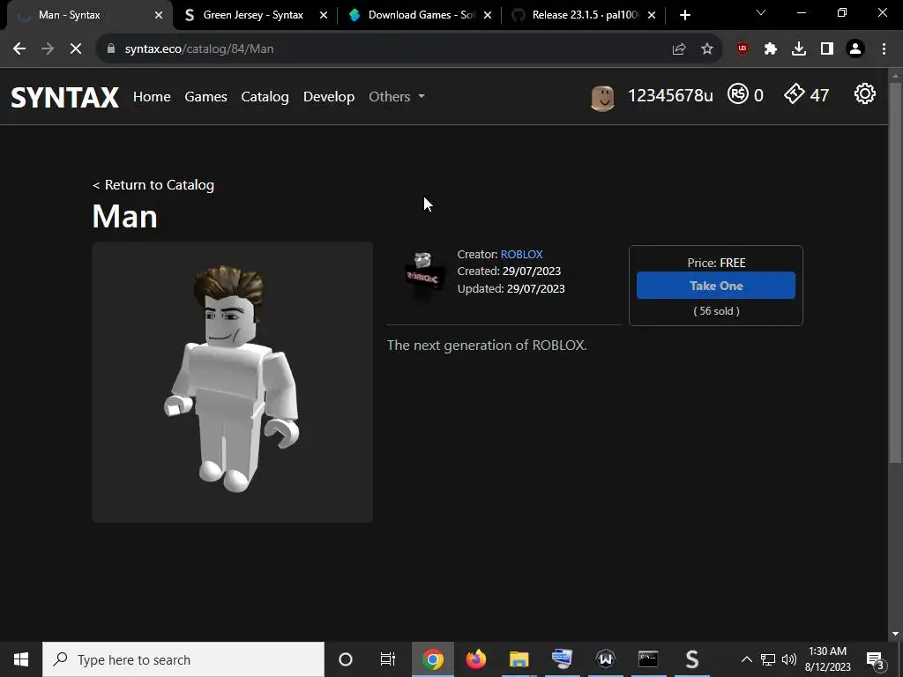
Task: Click the 'Price: FREE' label
Action: (x=716, y=263)
